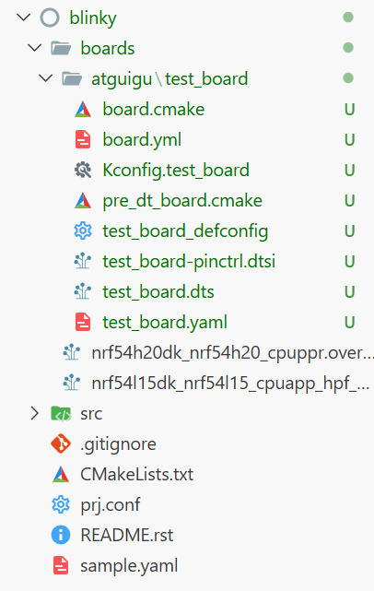This screenshot has width=374, height=591.
Task: Click the devicetree icon of nrf54h20dk overlay file
Action: click(x=72, y=353)
